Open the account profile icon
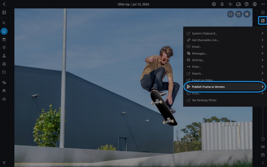The height and width of the screenshot is (167, 267). (x=255, y=4)
